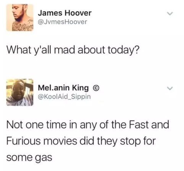Click the word "James" in the display name
Screen dimensions: 184x171
tap(50, 13)
